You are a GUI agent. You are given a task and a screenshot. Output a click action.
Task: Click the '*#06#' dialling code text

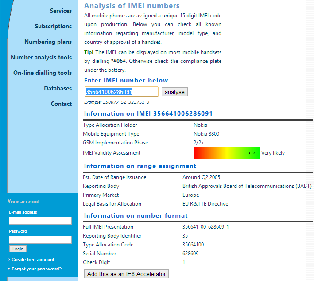(x=119, y=61)
